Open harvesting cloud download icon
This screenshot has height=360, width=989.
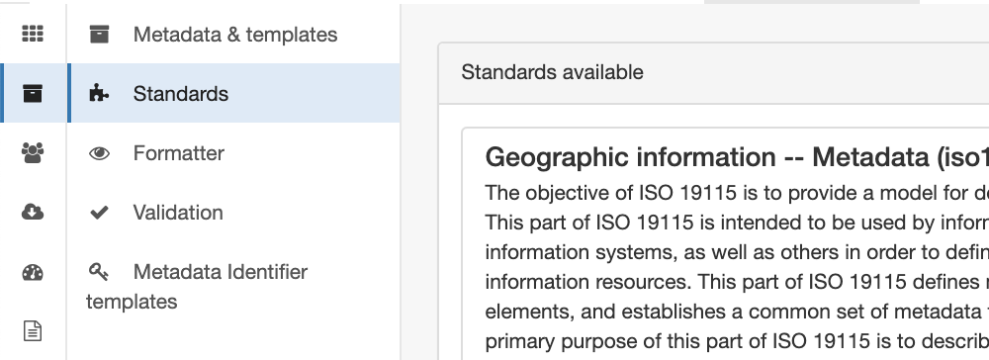click(x=33, y=212)
